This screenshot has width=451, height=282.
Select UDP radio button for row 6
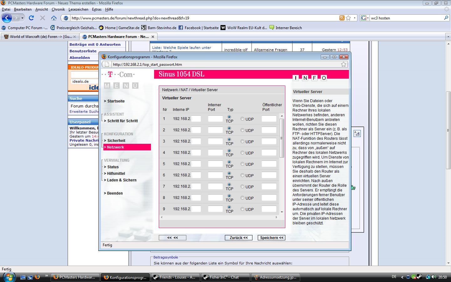point(242,175)
